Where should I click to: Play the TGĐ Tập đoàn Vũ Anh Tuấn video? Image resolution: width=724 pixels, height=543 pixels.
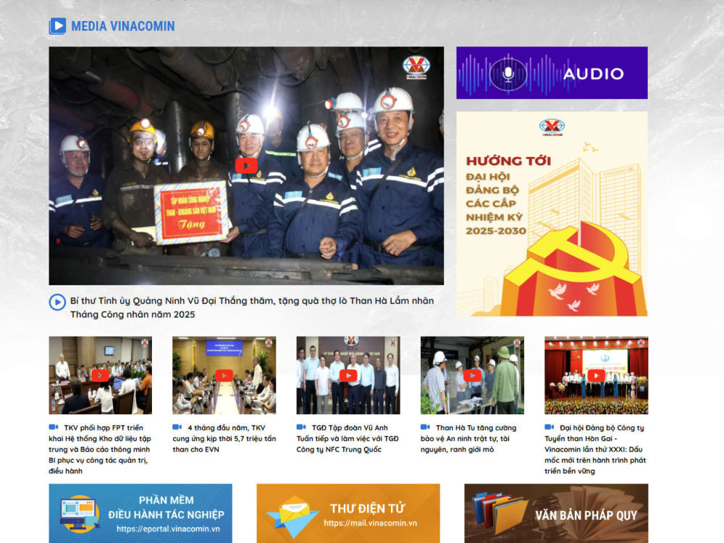coord(348,375)
